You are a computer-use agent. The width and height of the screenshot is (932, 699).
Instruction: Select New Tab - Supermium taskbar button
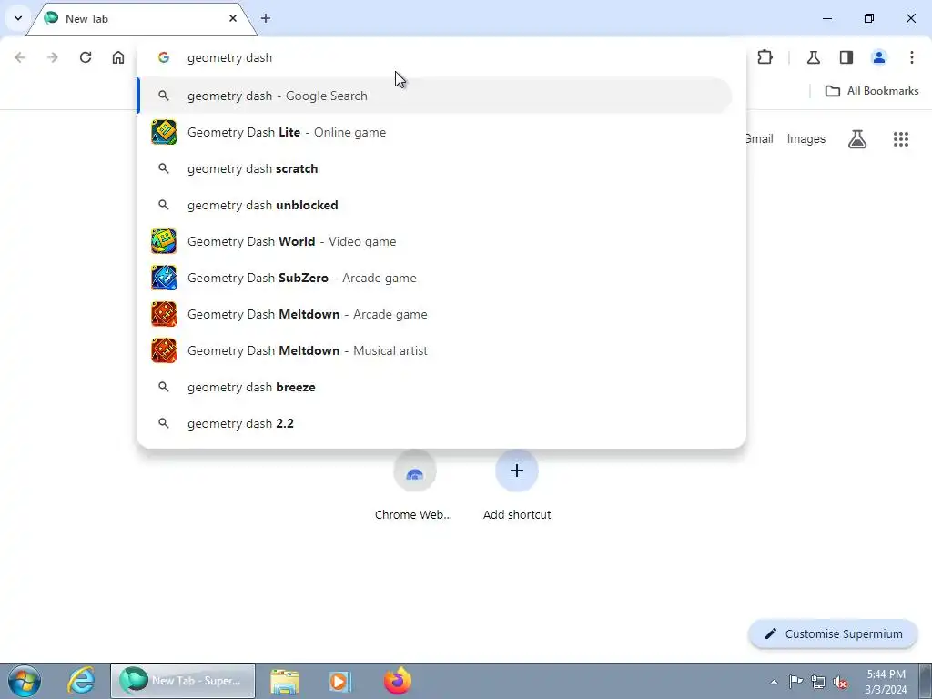pos(183,681)
